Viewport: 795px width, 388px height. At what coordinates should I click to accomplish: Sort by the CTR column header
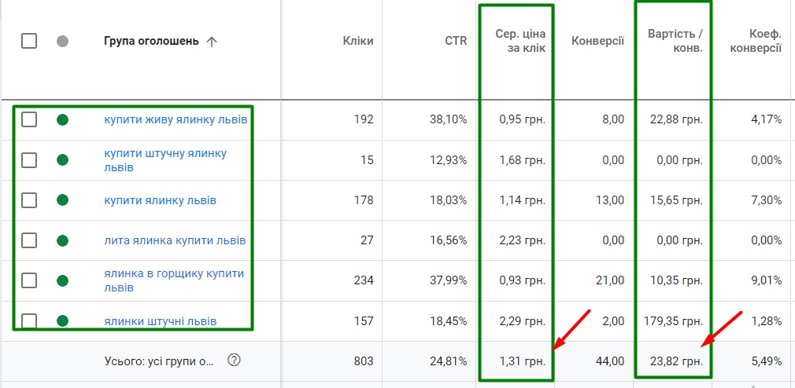point(456,41)
